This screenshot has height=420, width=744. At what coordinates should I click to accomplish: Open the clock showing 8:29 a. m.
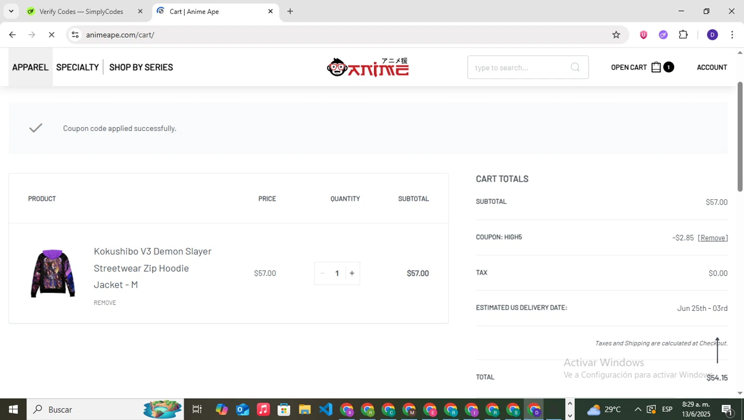pyautogui.click(x=696, y=410)
